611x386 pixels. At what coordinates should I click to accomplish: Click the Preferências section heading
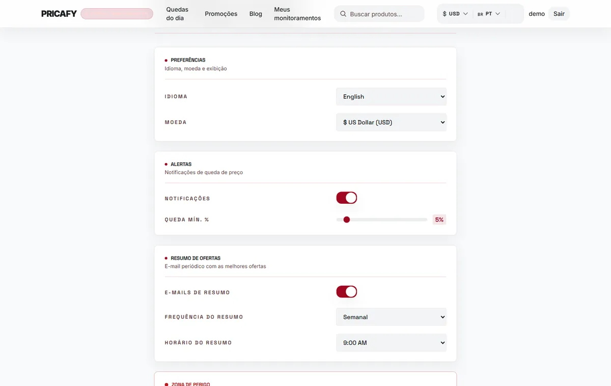click(188, 60)
